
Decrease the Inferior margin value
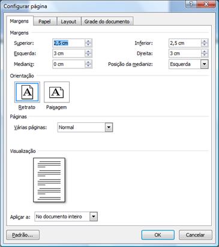tap(204, 45)
